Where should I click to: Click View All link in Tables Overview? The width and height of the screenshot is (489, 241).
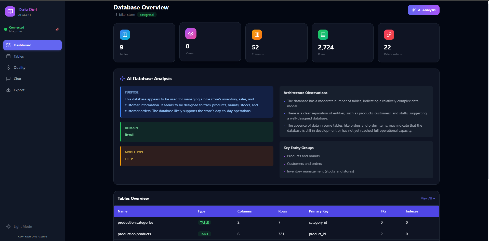tap(428, 198)
